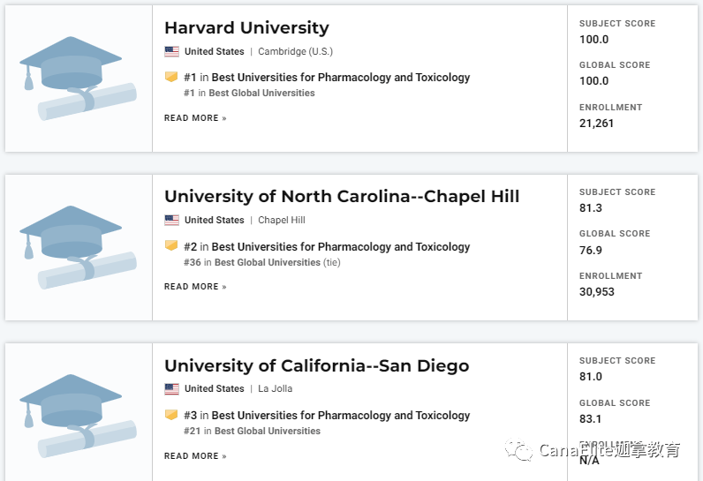
Task: Click READ MORE under UNC Chapel Hill
Action: 195,287
